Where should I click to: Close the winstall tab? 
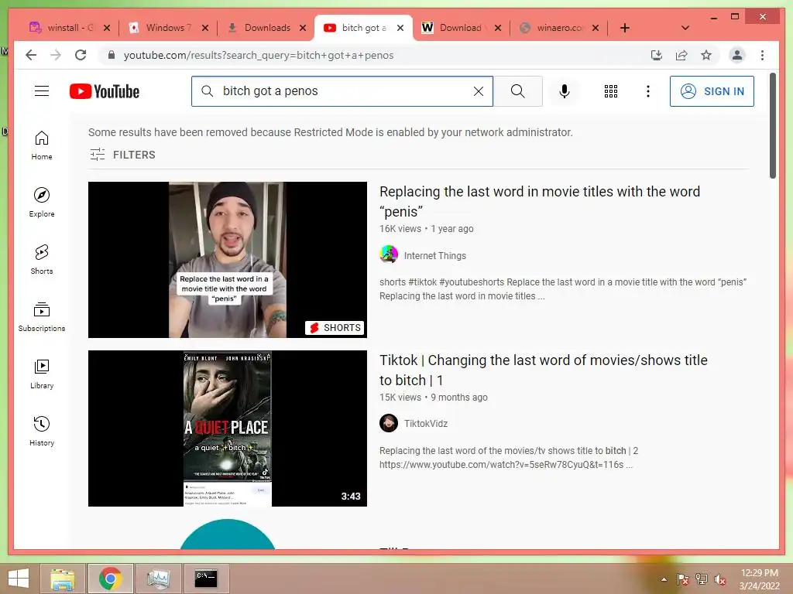click(107, 28)
